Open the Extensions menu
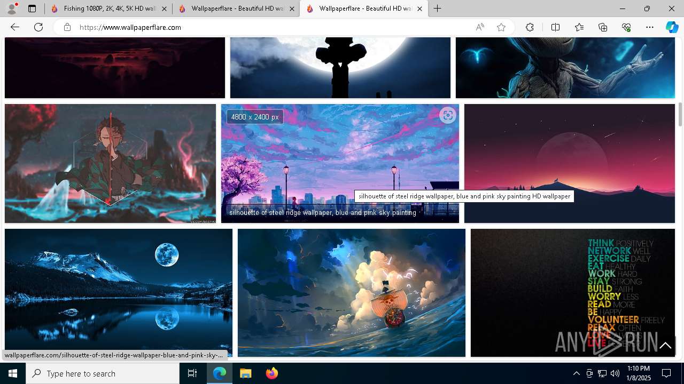Image resolution: width=684 pixels, height=384 pixels. click(530, 27)
